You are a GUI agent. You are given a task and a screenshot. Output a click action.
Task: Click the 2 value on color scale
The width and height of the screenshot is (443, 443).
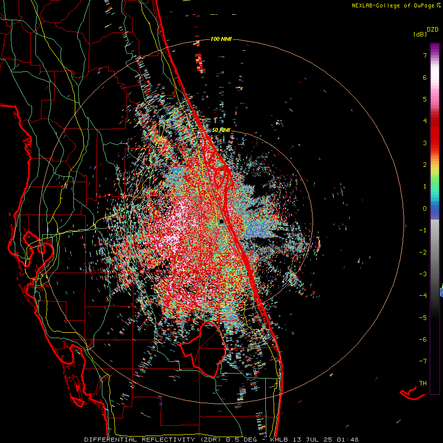(x=425, y=165)
